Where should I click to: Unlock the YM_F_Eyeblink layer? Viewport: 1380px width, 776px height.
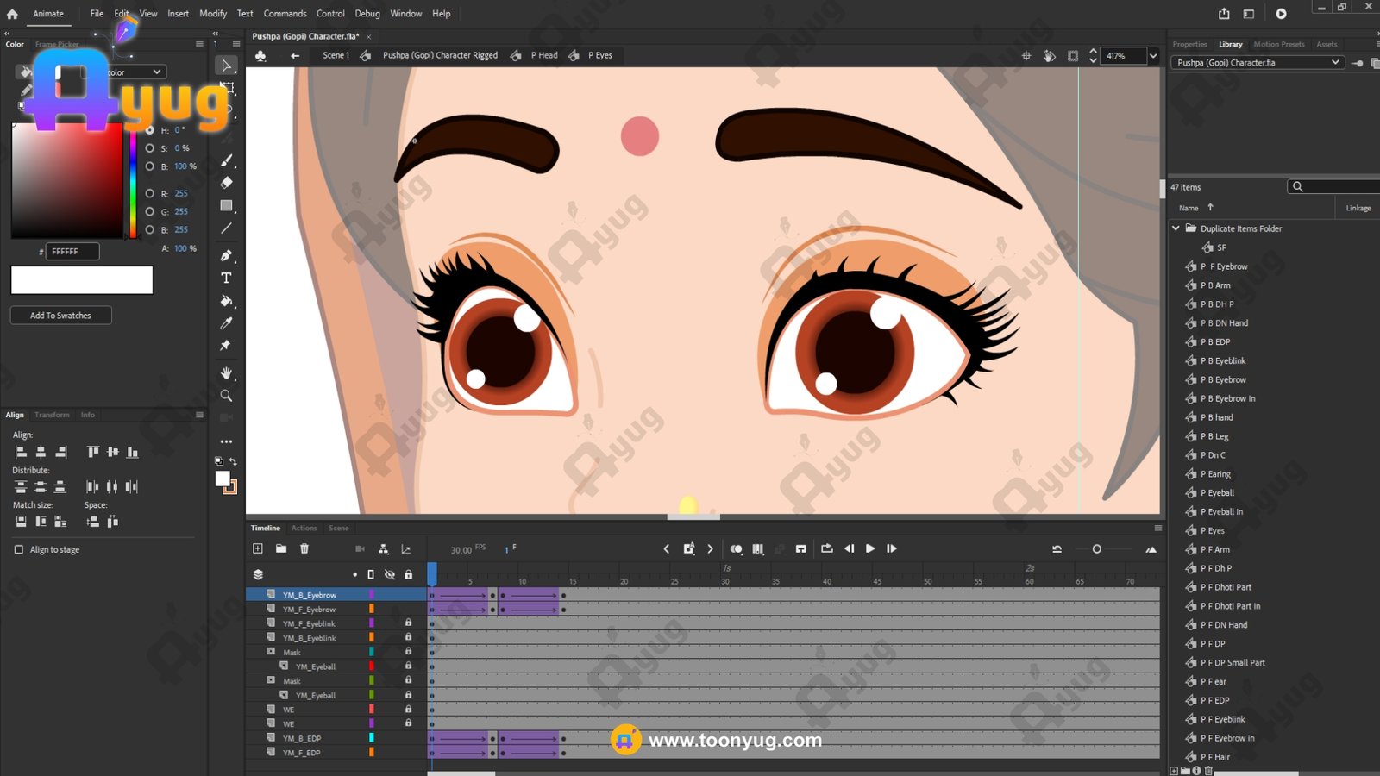point(408,623)
